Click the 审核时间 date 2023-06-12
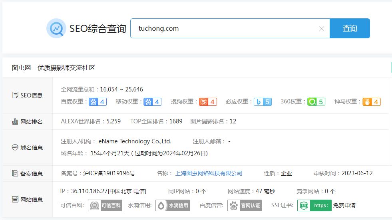Screen dimensions: 392x220 (x=357, y=173)
